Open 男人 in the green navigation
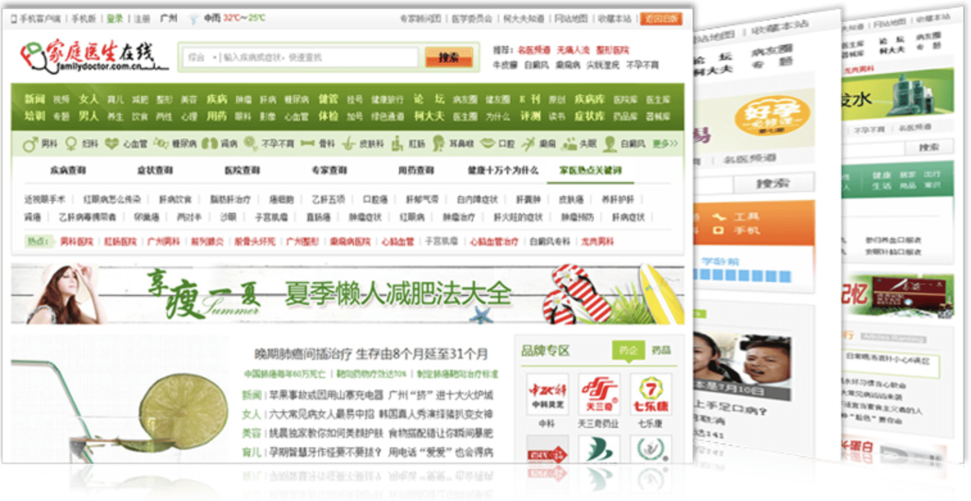The width and height of the screenshot is (971, 501). click(89, 117)
